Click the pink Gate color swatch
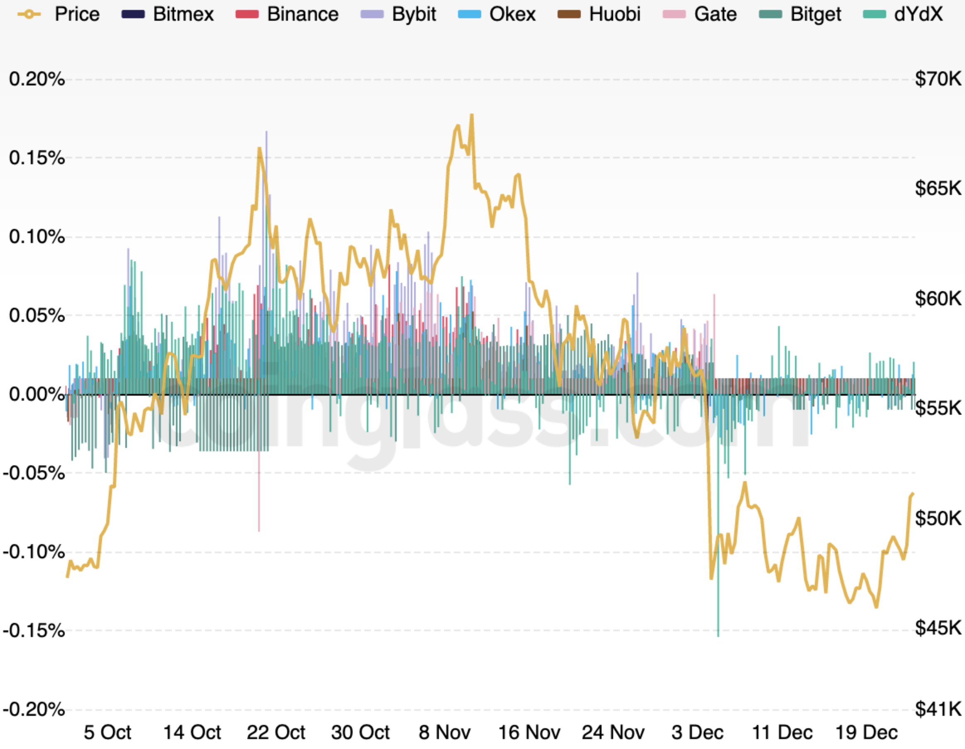The image size is (965, 749). point(674,14)
